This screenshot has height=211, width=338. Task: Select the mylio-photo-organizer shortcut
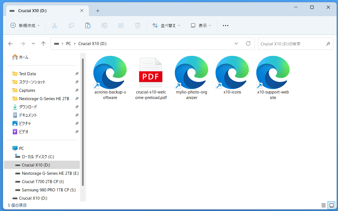[191, 78]
